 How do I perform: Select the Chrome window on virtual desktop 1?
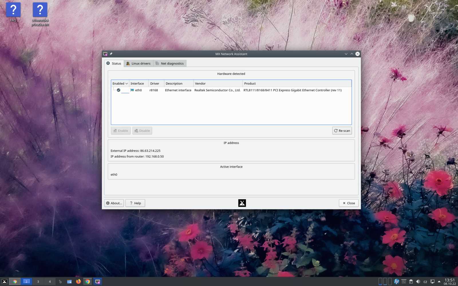pos(15,281)
